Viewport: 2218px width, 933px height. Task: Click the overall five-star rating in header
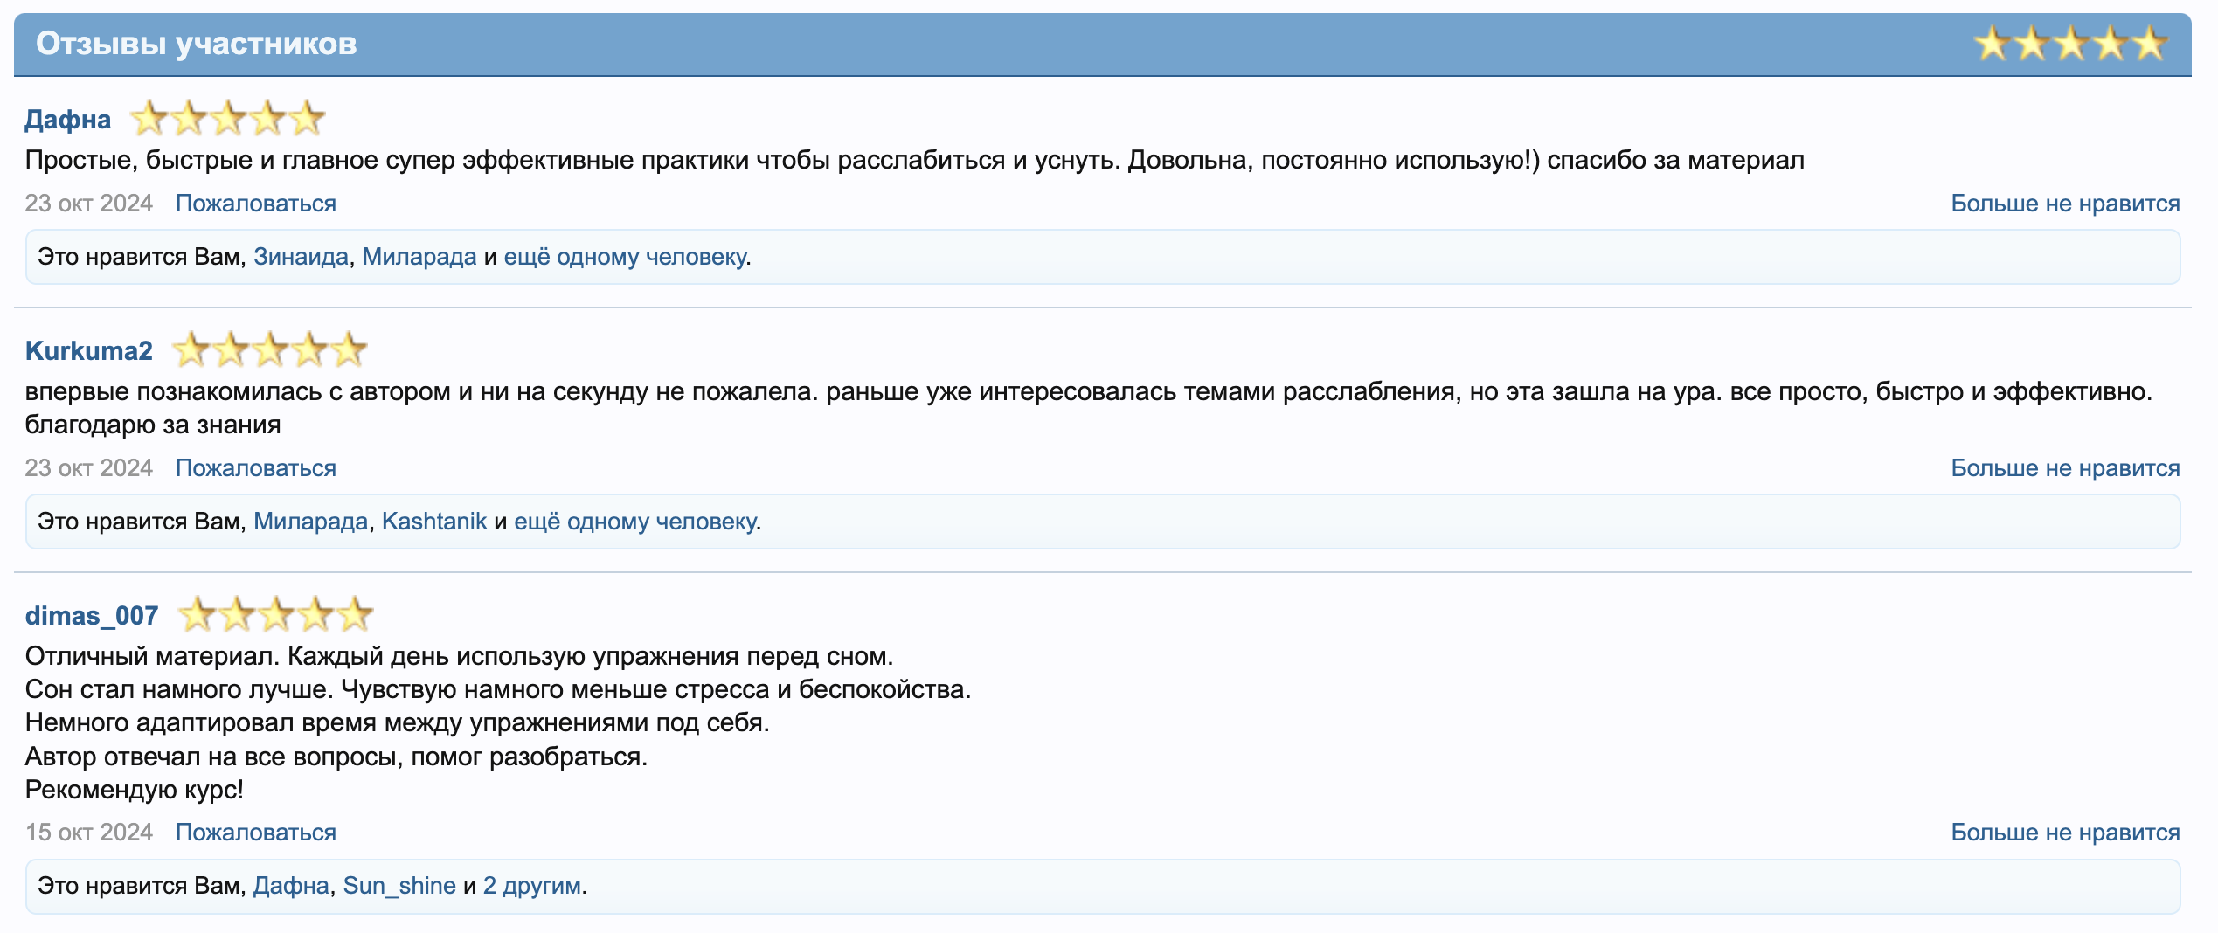pos(2069,44)
